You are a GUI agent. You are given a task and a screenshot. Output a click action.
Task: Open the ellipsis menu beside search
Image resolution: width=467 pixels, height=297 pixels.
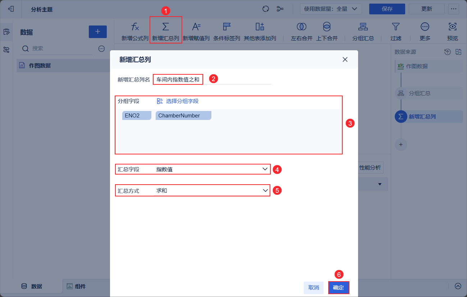(x=101, y=48)
